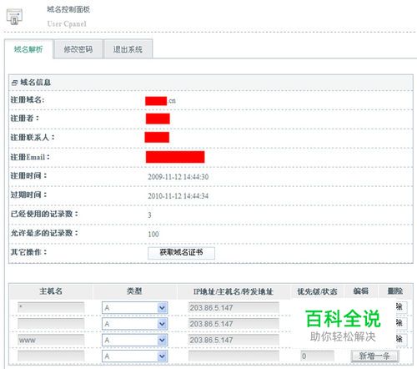Click registration time 2009-11-12 14:44:30
The image size is (417, 369).
pyautogui.click(x=178, y=177)
